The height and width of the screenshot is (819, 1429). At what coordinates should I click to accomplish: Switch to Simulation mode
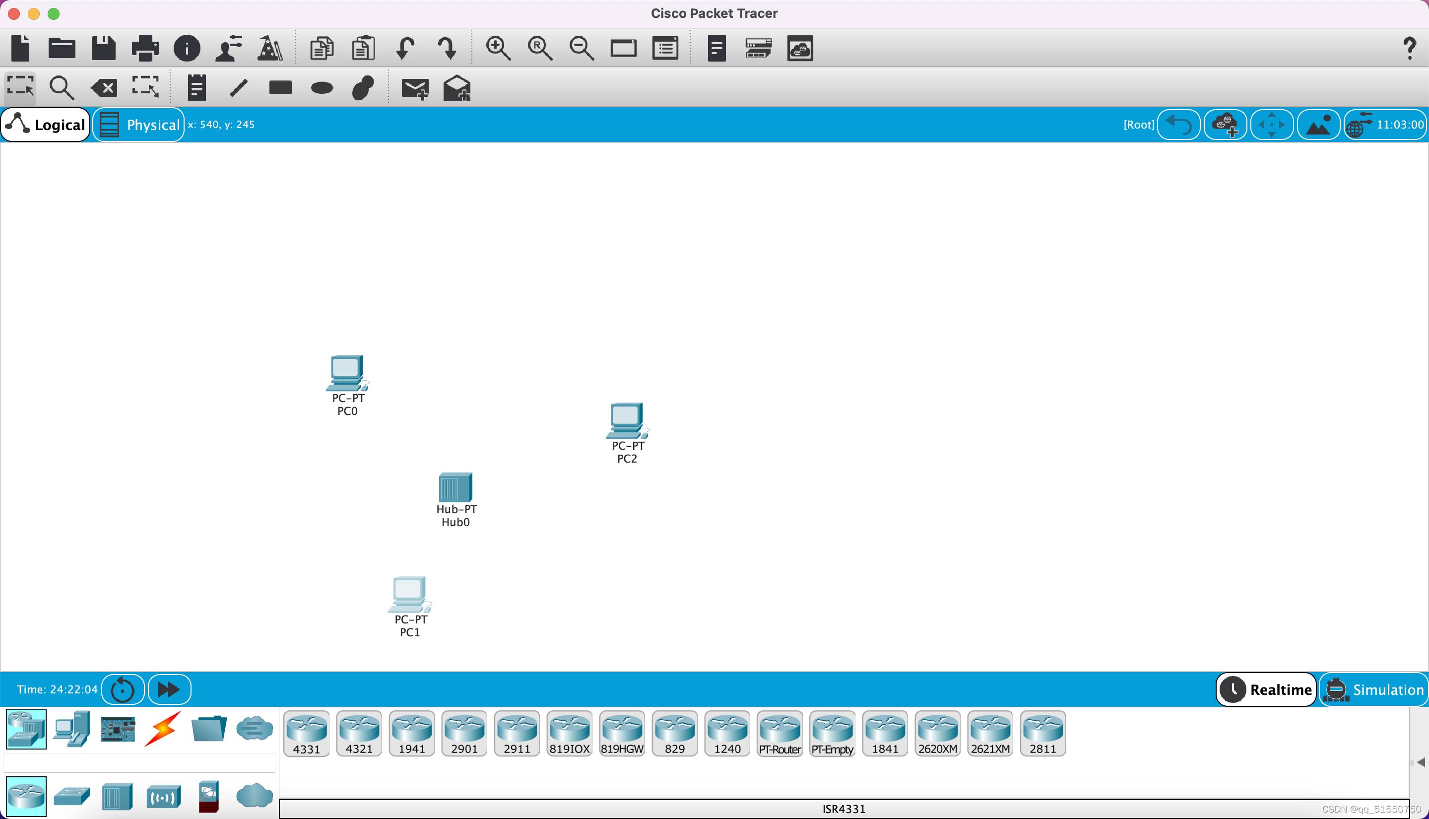1374,689
